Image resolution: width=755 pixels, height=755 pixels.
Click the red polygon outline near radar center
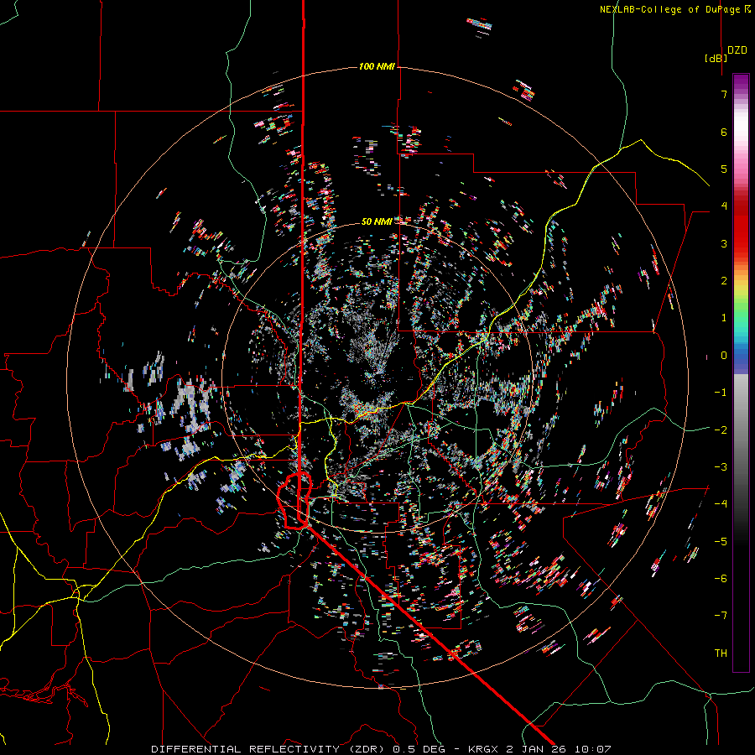click(x=295, y=501)
